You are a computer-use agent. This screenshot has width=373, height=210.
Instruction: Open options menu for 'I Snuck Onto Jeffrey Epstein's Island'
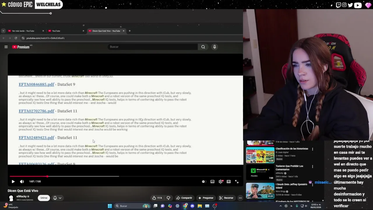(312, 185)
